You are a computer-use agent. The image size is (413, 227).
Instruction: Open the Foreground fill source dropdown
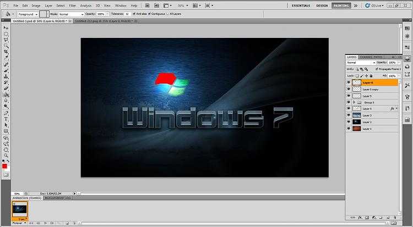coord(28,14)
